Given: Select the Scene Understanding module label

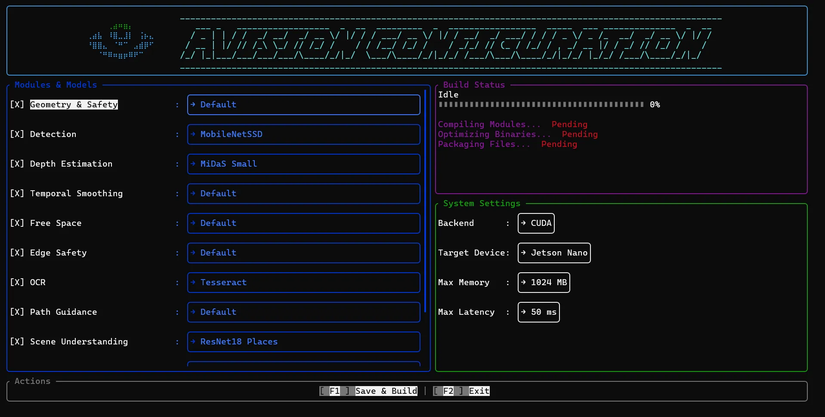Looking at the screenshot, I should (79, 342).
